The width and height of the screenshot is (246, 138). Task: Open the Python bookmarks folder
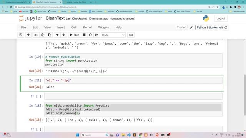pos(72,11)
